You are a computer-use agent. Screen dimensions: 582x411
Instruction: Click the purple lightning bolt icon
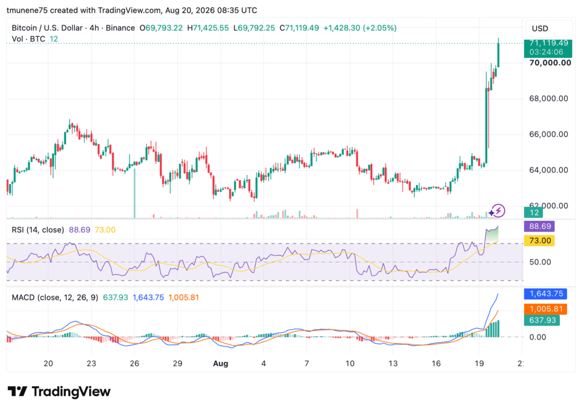click(x=498, y=211)
